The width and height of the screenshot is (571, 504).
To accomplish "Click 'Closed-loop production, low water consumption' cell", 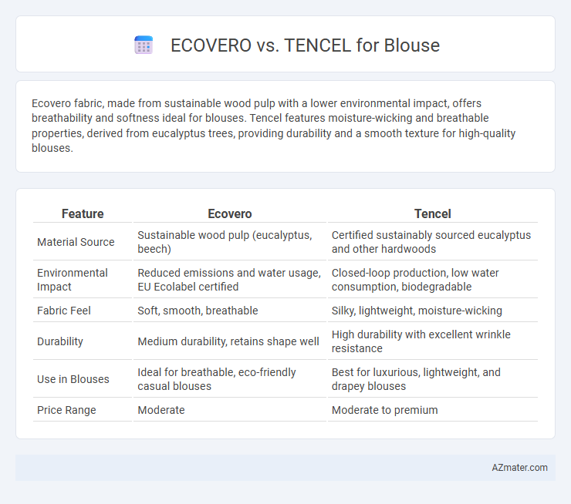I will [x=433, y=280].
